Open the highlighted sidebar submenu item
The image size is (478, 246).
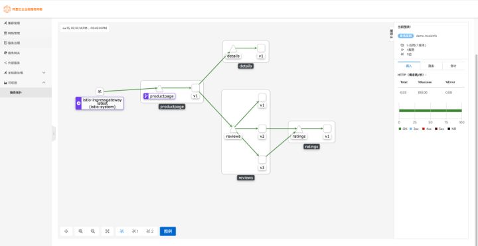pyautogui.click(x=26, y=92)
